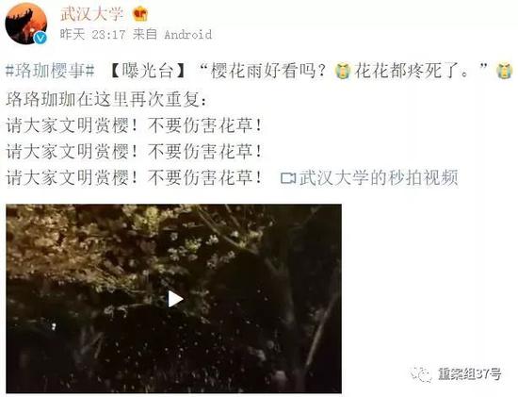The height and width of the screenshot is (397, 518).
Task: Click the 来自 Android source text
Action: click(172, 34)
